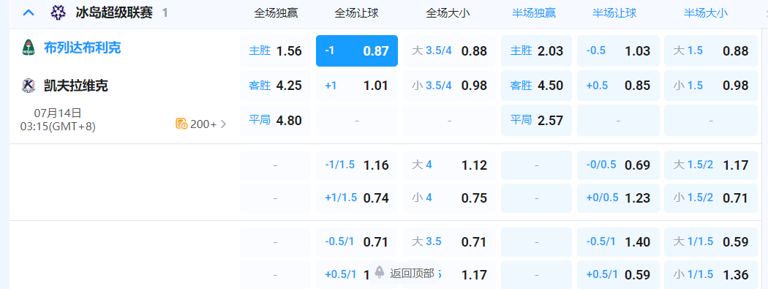Pick 小 4 at 0.75

[x=449, y=198]
